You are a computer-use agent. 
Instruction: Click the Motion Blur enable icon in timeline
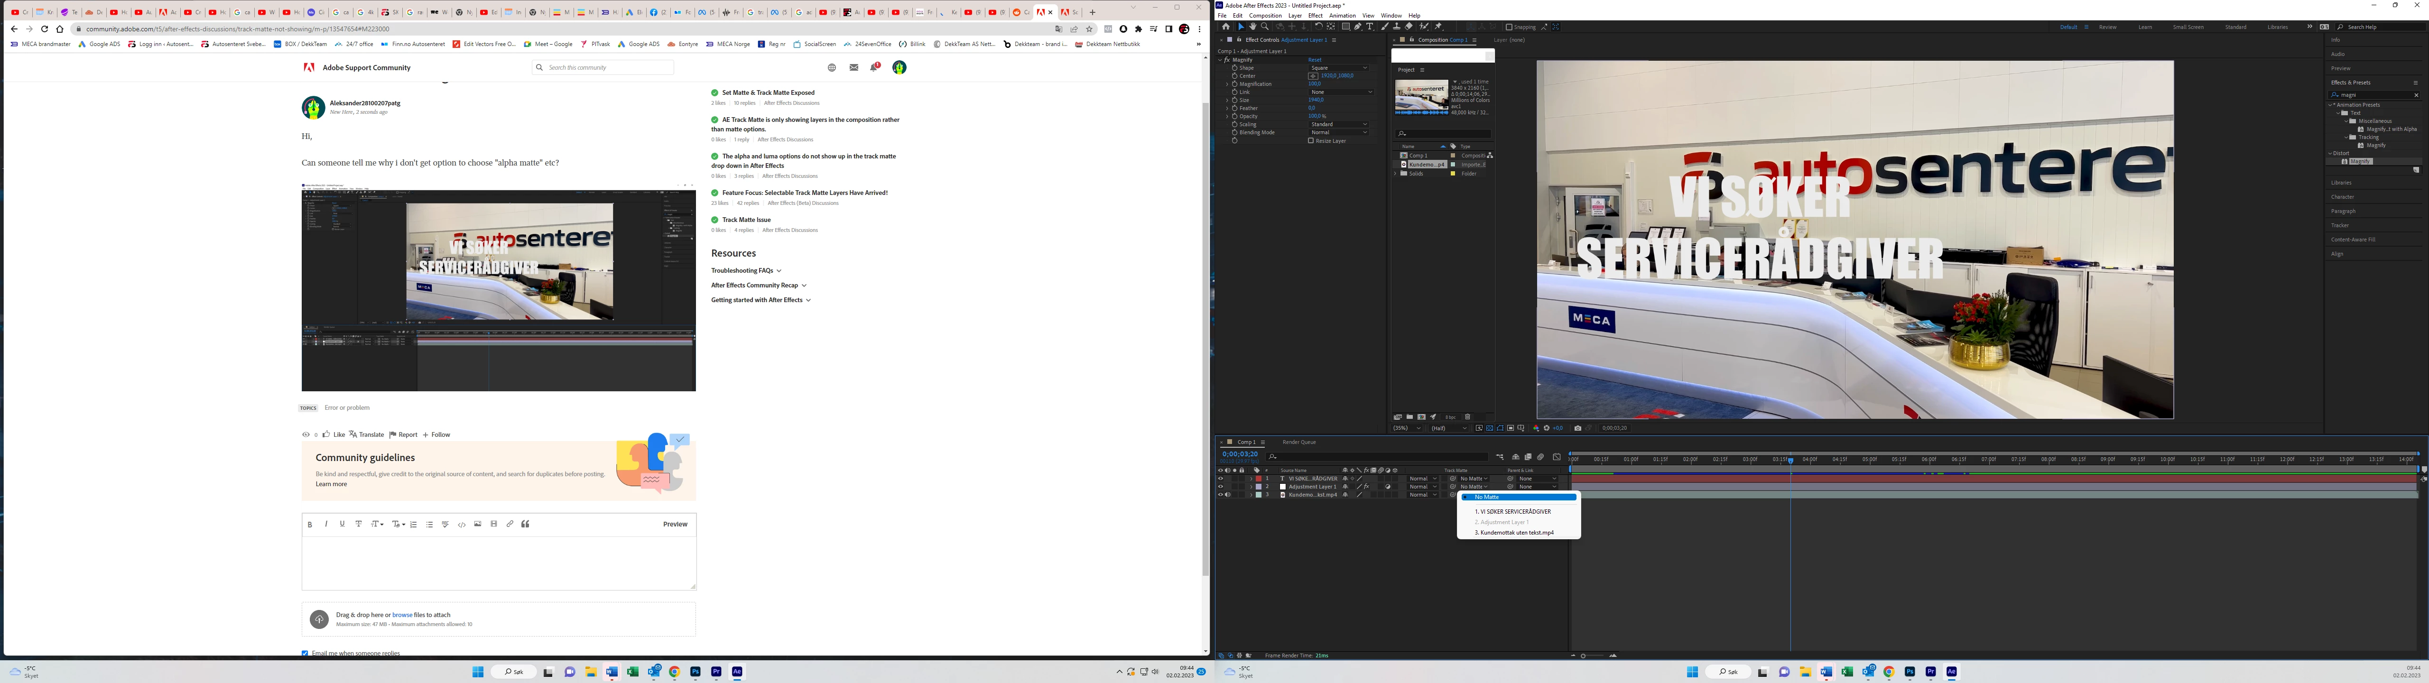pos(1541,457)
